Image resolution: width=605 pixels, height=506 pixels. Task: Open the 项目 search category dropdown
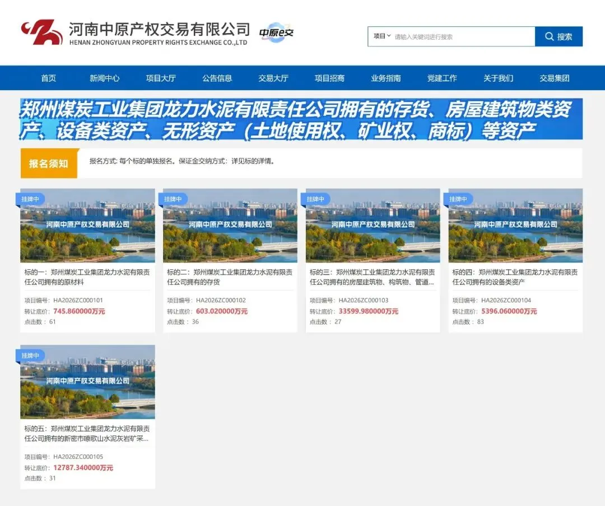[x=382, y=36]
